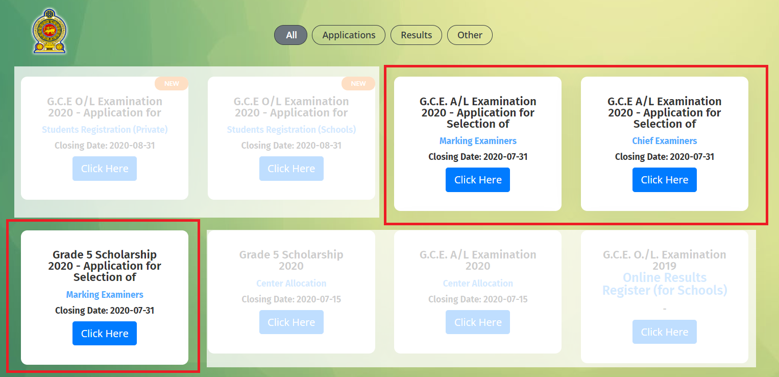
Task: Open Students Registration (Private) link
Action: (x=104, y=129)
